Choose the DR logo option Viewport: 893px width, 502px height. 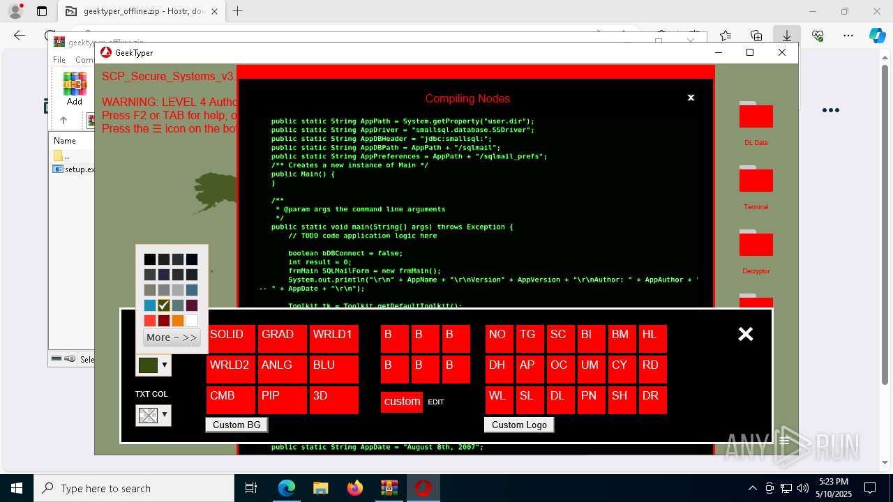click(653, 400)
